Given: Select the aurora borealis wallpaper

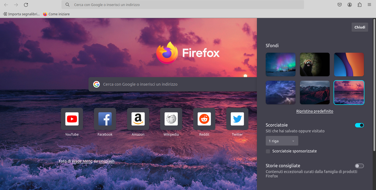Looking at the screenshot, I should tap(281, 64).
